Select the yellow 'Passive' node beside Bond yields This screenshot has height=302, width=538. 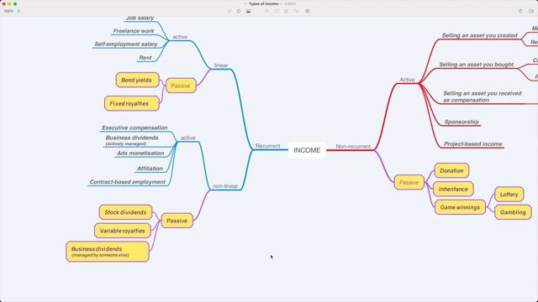pos(181,86)
